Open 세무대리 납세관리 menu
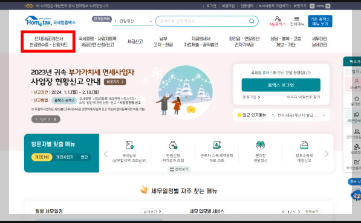Viewport: 361px width, 223px height. point(319,42)
